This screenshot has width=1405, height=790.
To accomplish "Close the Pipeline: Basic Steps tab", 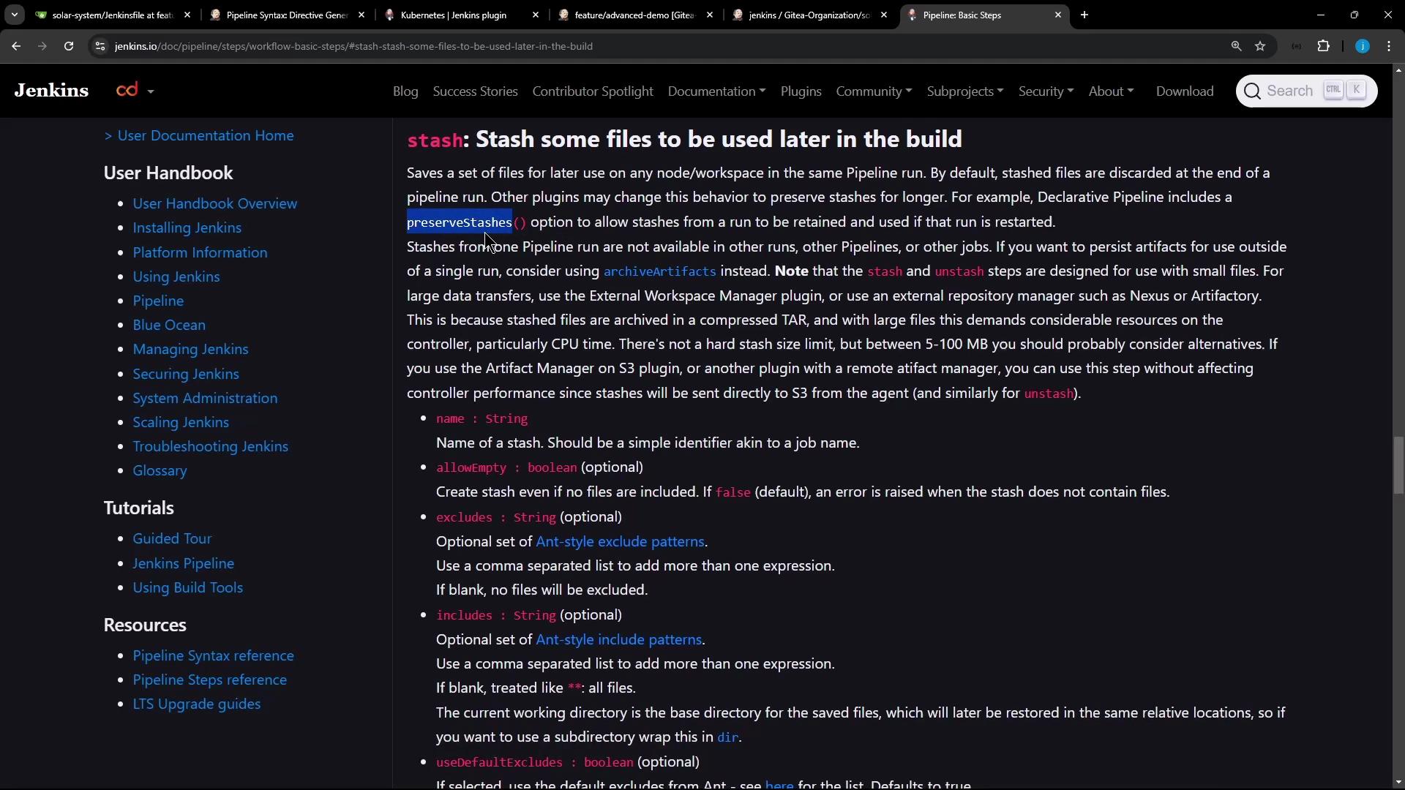I will click(x=1057, y=15).
